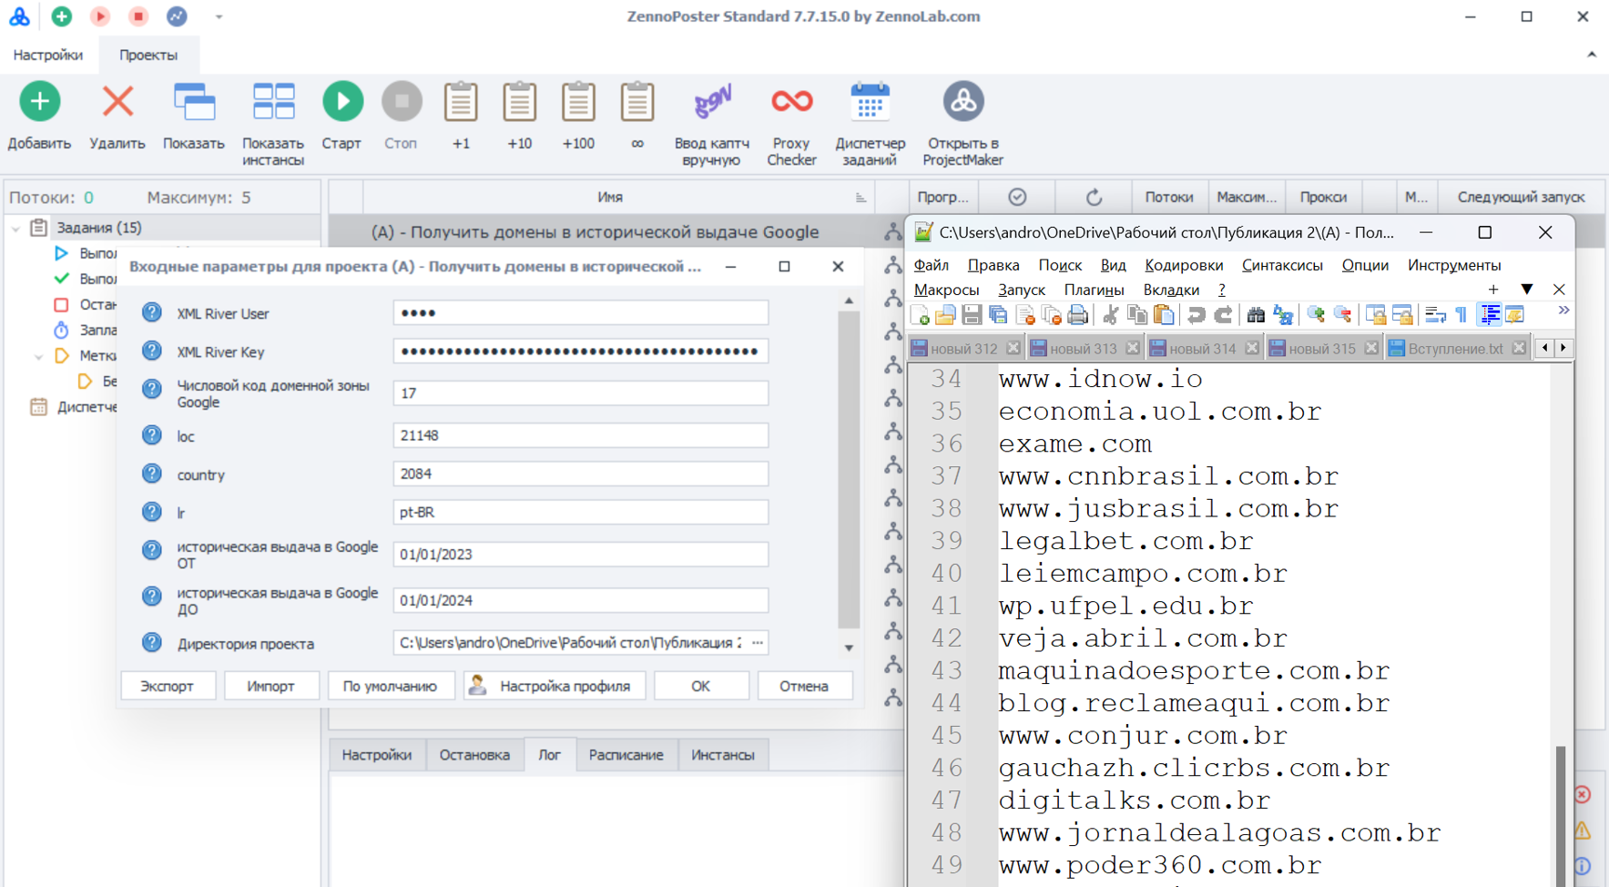Add hundred runs with the +100 icon
This screenshot has width=1609, height=887.
click(x=578, y=101)
